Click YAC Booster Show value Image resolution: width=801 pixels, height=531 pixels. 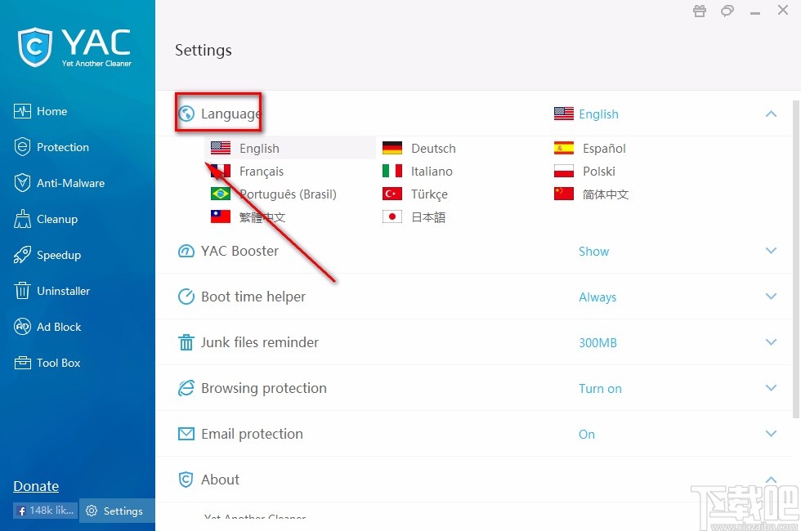tap(593, 252)
